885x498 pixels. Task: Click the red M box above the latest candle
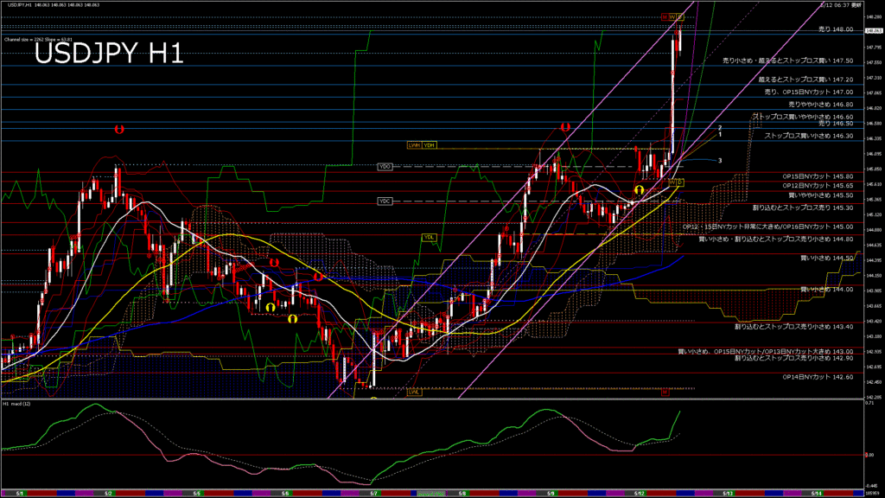(x=665, y=17)
